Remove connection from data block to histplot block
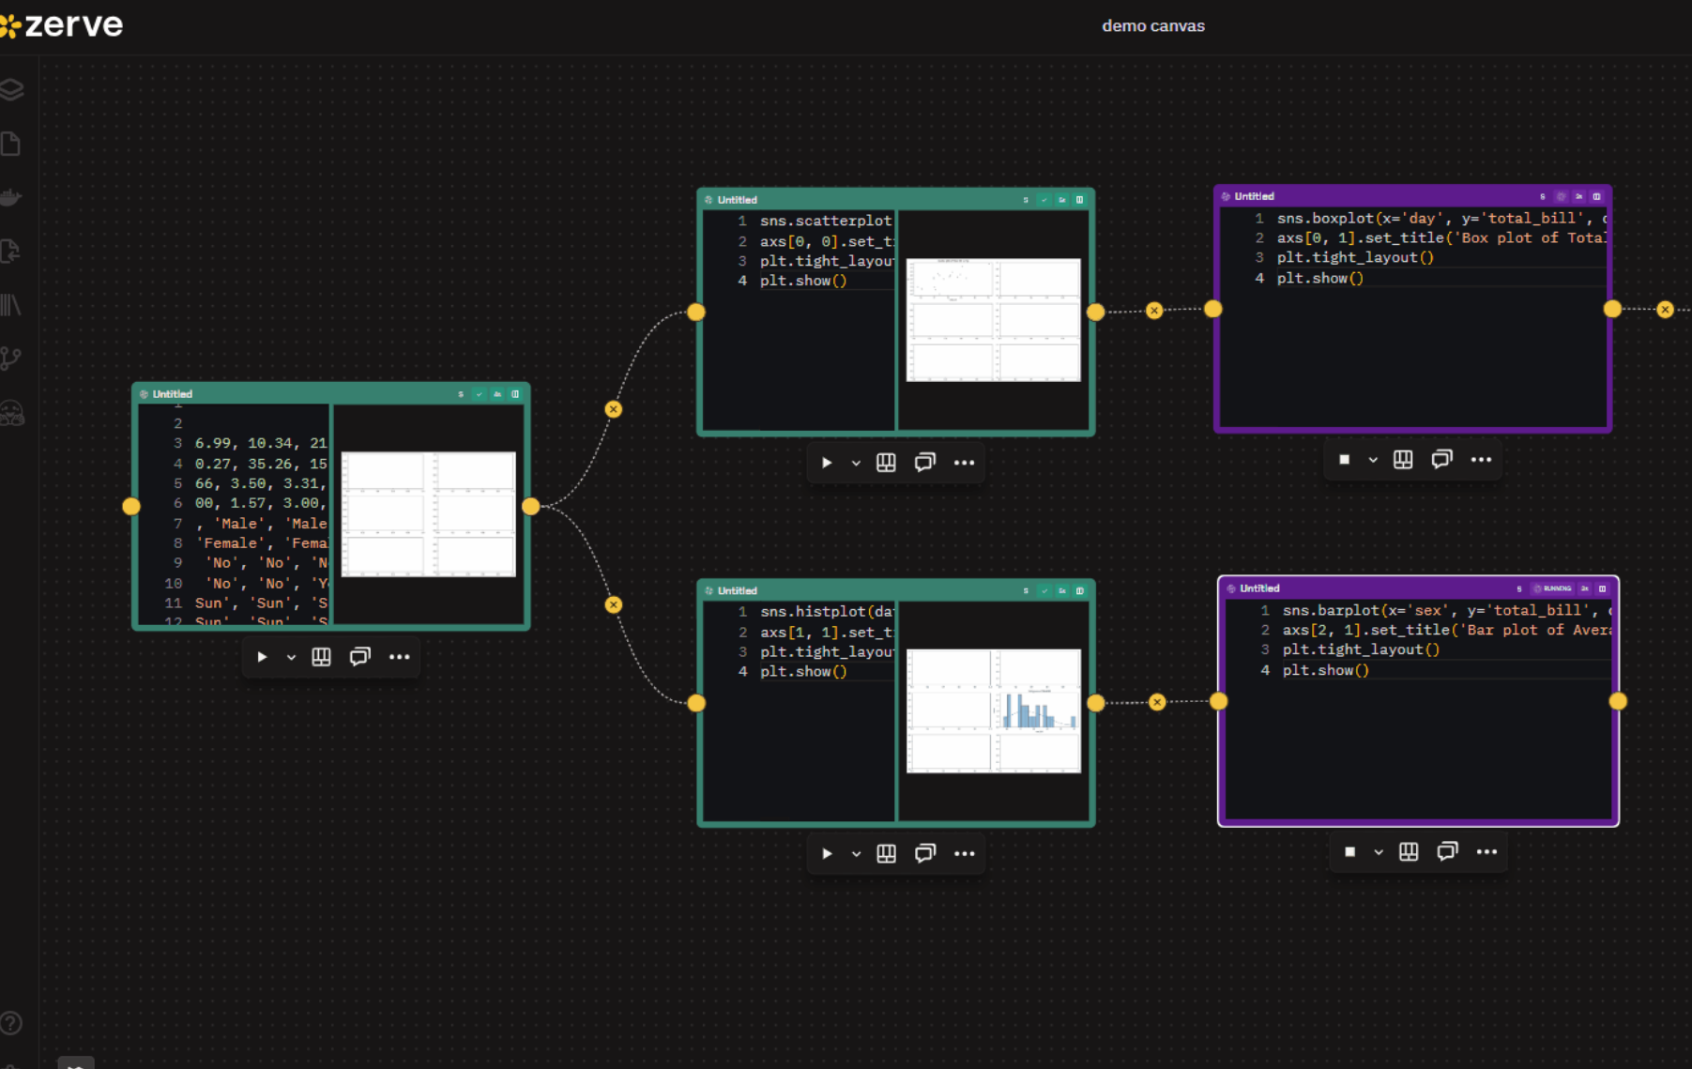The width and height of the screenshot is (1692, 1069). [x=614, y=604]
